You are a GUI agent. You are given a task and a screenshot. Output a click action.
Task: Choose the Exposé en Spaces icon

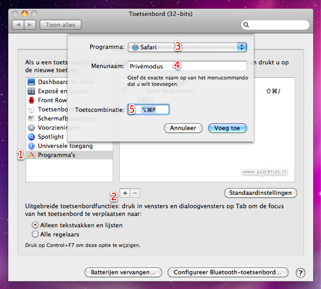coord(32,91)
